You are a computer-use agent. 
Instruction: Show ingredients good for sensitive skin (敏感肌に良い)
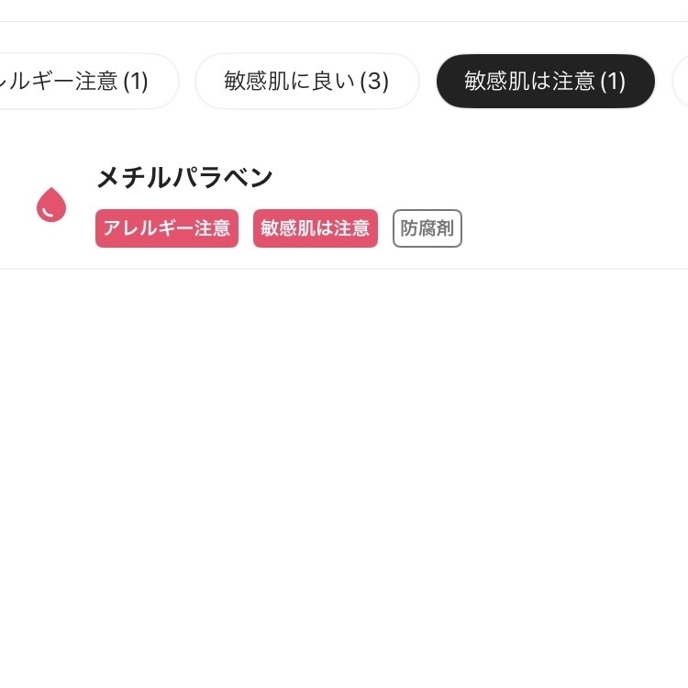(306, 81)
